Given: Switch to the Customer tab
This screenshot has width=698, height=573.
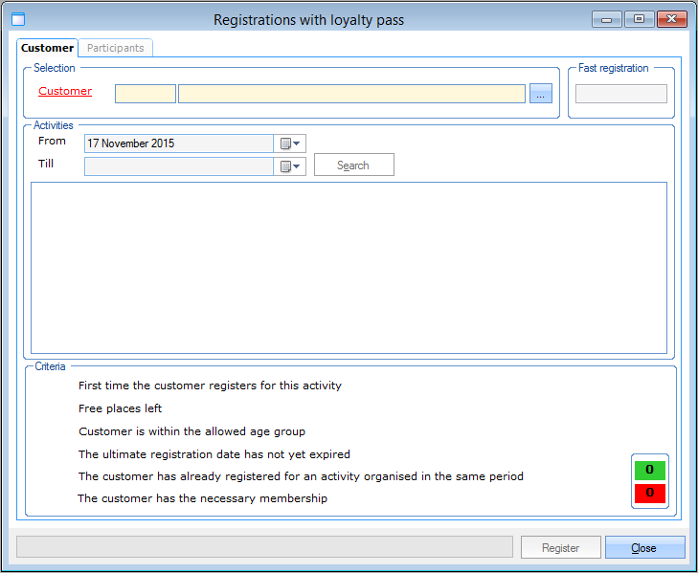Looking at the screenshot, I should point(47,48).
